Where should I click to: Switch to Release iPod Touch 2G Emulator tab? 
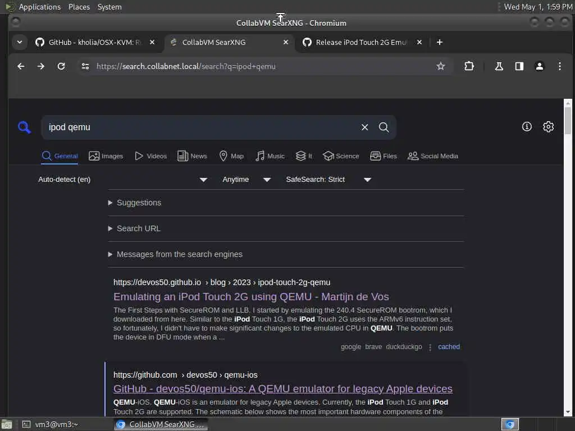[361, 42]
